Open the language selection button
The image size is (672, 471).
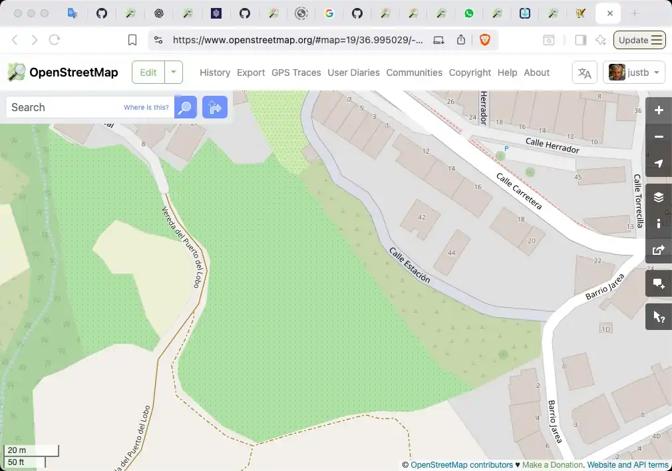(x=584, y=73)
